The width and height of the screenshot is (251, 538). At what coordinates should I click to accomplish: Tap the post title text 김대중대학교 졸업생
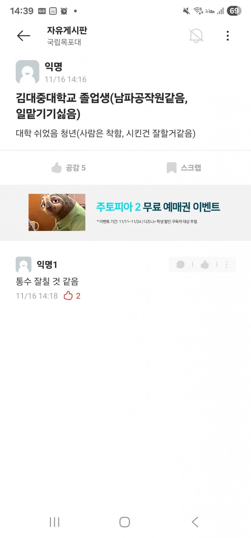[x=63, y=98]
